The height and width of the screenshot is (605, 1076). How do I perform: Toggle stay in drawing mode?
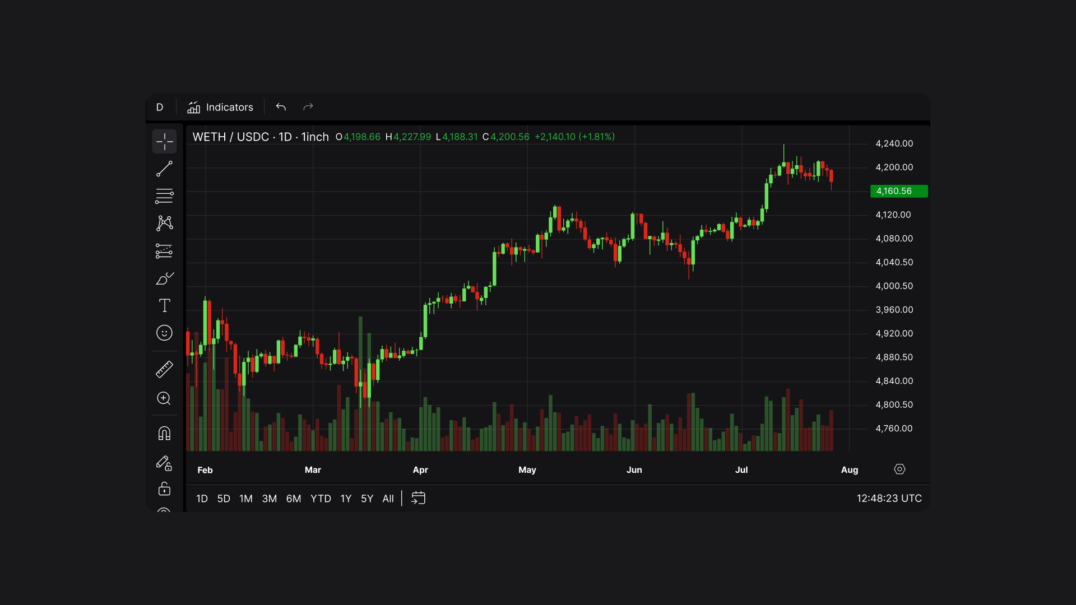tap(164, 463)
